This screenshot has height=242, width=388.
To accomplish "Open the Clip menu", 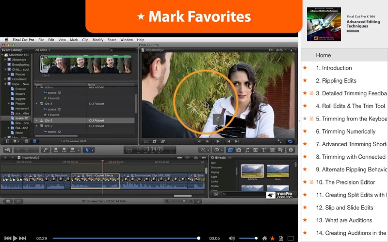I will (x=85, y=40).
